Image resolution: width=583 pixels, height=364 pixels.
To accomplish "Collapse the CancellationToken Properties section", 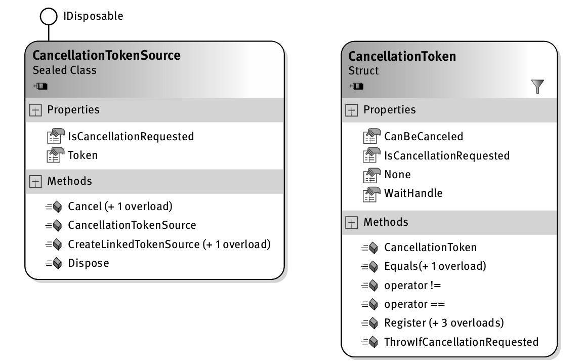I will tap(352, 110).
